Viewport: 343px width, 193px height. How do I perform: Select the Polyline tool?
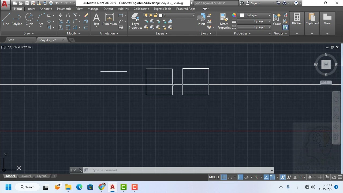pos(17,20)
